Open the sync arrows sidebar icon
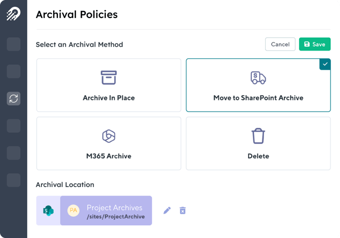 13,98
